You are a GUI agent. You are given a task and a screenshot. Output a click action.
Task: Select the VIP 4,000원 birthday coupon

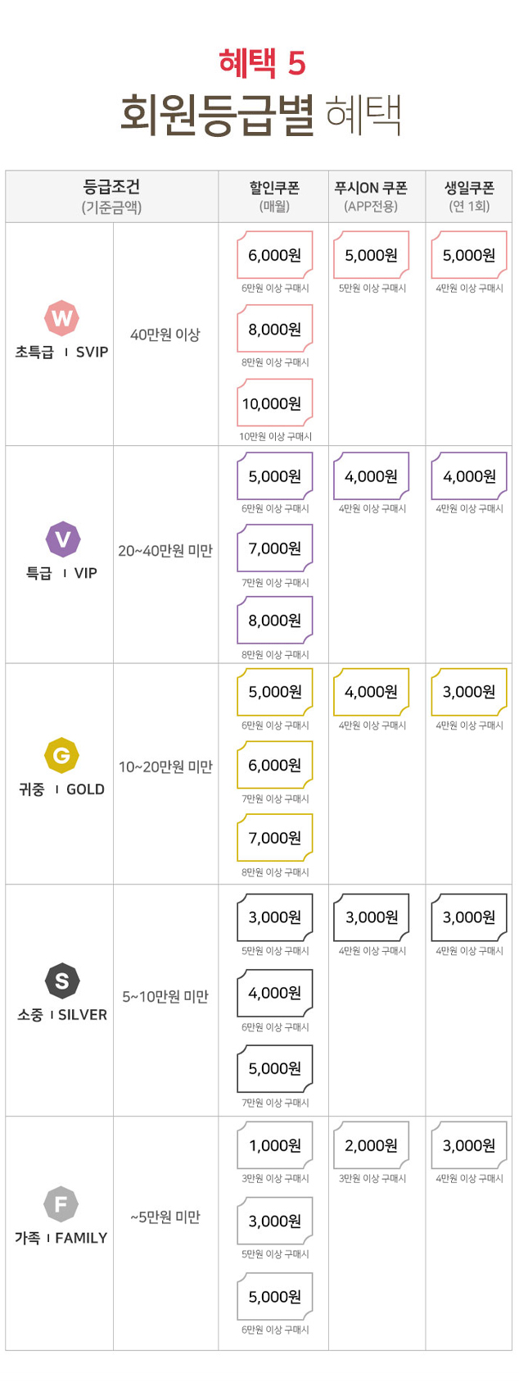(469, 476)
